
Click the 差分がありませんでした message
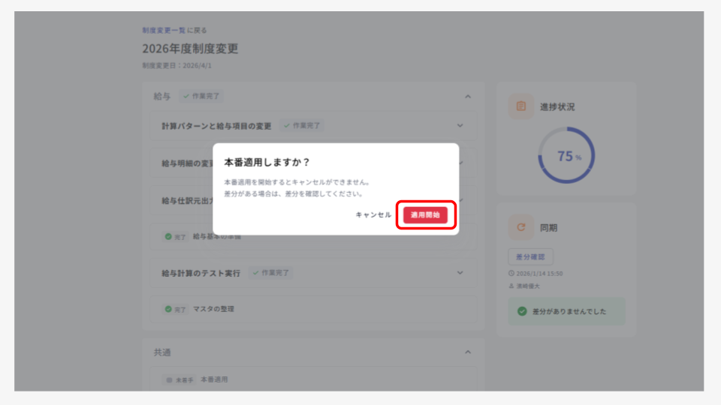569,311
